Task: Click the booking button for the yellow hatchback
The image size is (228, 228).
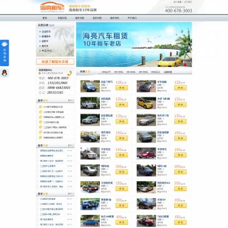Action: (181, 105)
